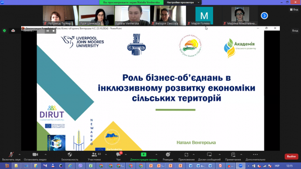The image size is (301, 169).
Task: Show hidden tray icons arrow
Action: [248, 166]
